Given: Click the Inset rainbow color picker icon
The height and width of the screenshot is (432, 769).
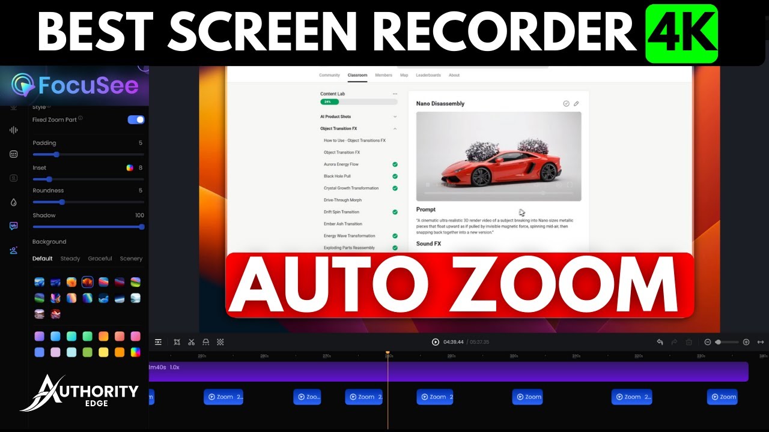Looking at the screenshot, I should pos(130,168).
